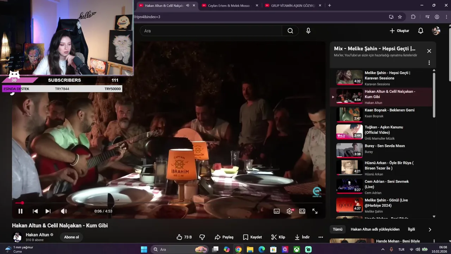
Task: Enter fullscreen mode in the player
Action: 315,211
